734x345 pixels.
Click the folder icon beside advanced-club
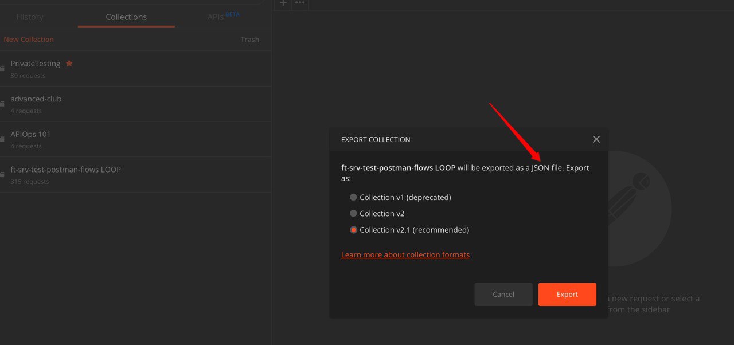pos(2,104)
